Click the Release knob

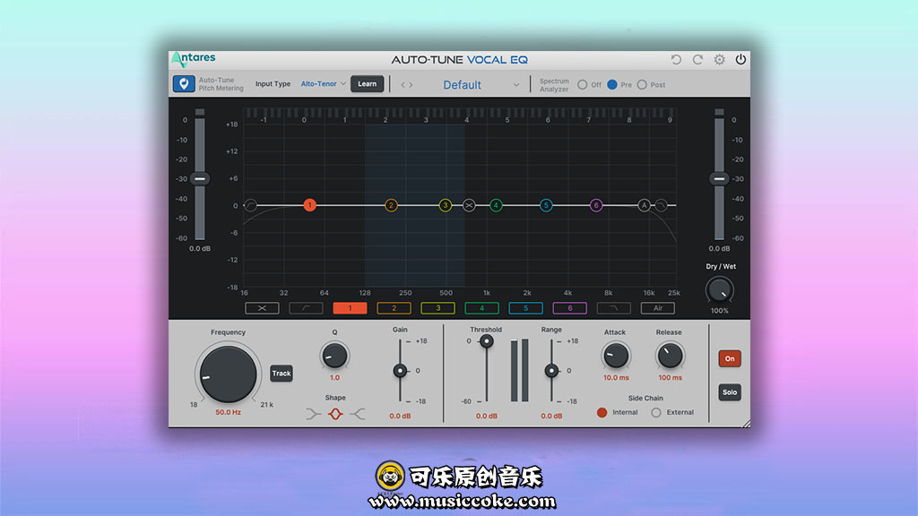pyautogui.click(x=670, y=355)
